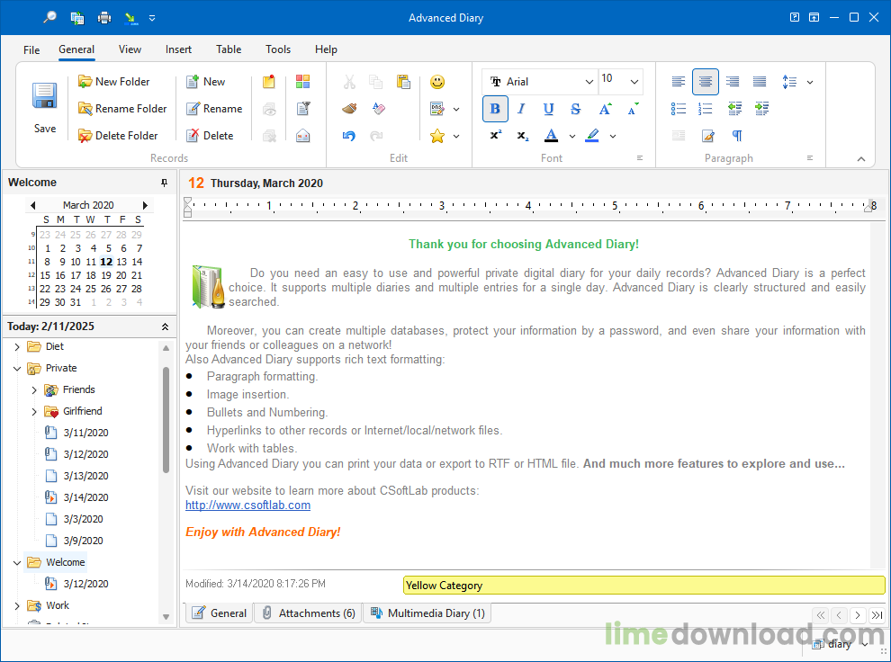Screen dimensions: 891x662
Task: Click the New Folder button
Action: point(113,82)
